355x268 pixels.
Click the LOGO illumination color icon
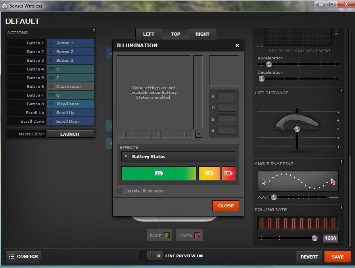point(197,236)
